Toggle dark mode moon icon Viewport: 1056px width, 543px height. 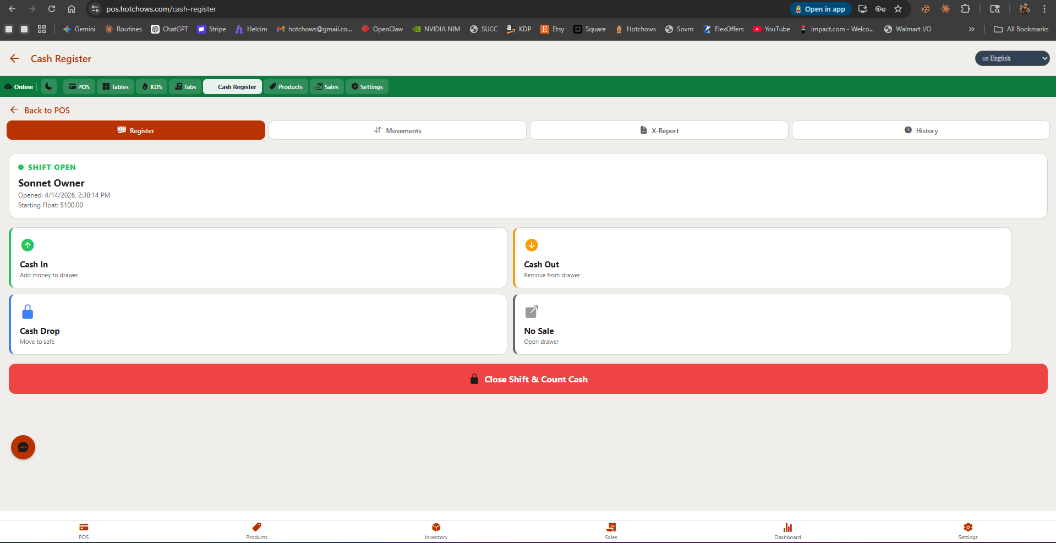click(49, 86)
